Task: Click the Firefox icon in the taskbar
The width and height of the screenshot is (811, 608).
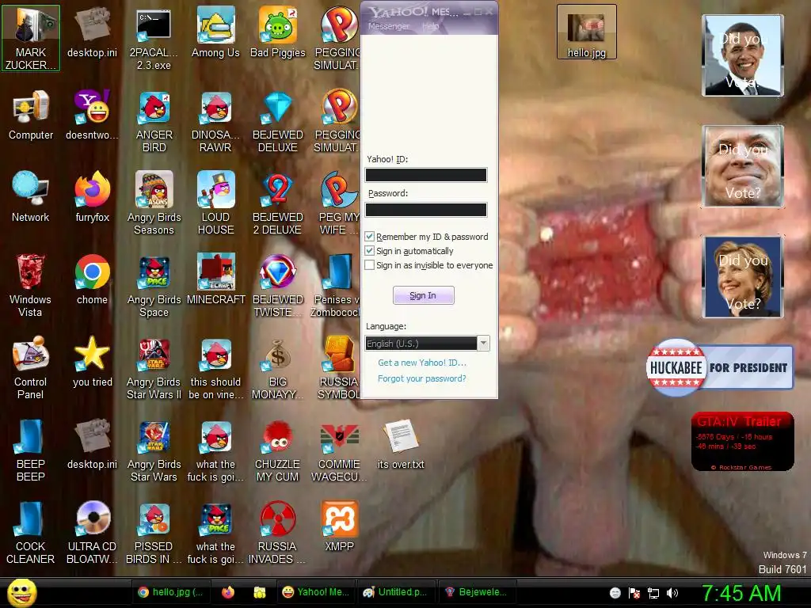Action: pyautogui.click(x=228, y=592)
